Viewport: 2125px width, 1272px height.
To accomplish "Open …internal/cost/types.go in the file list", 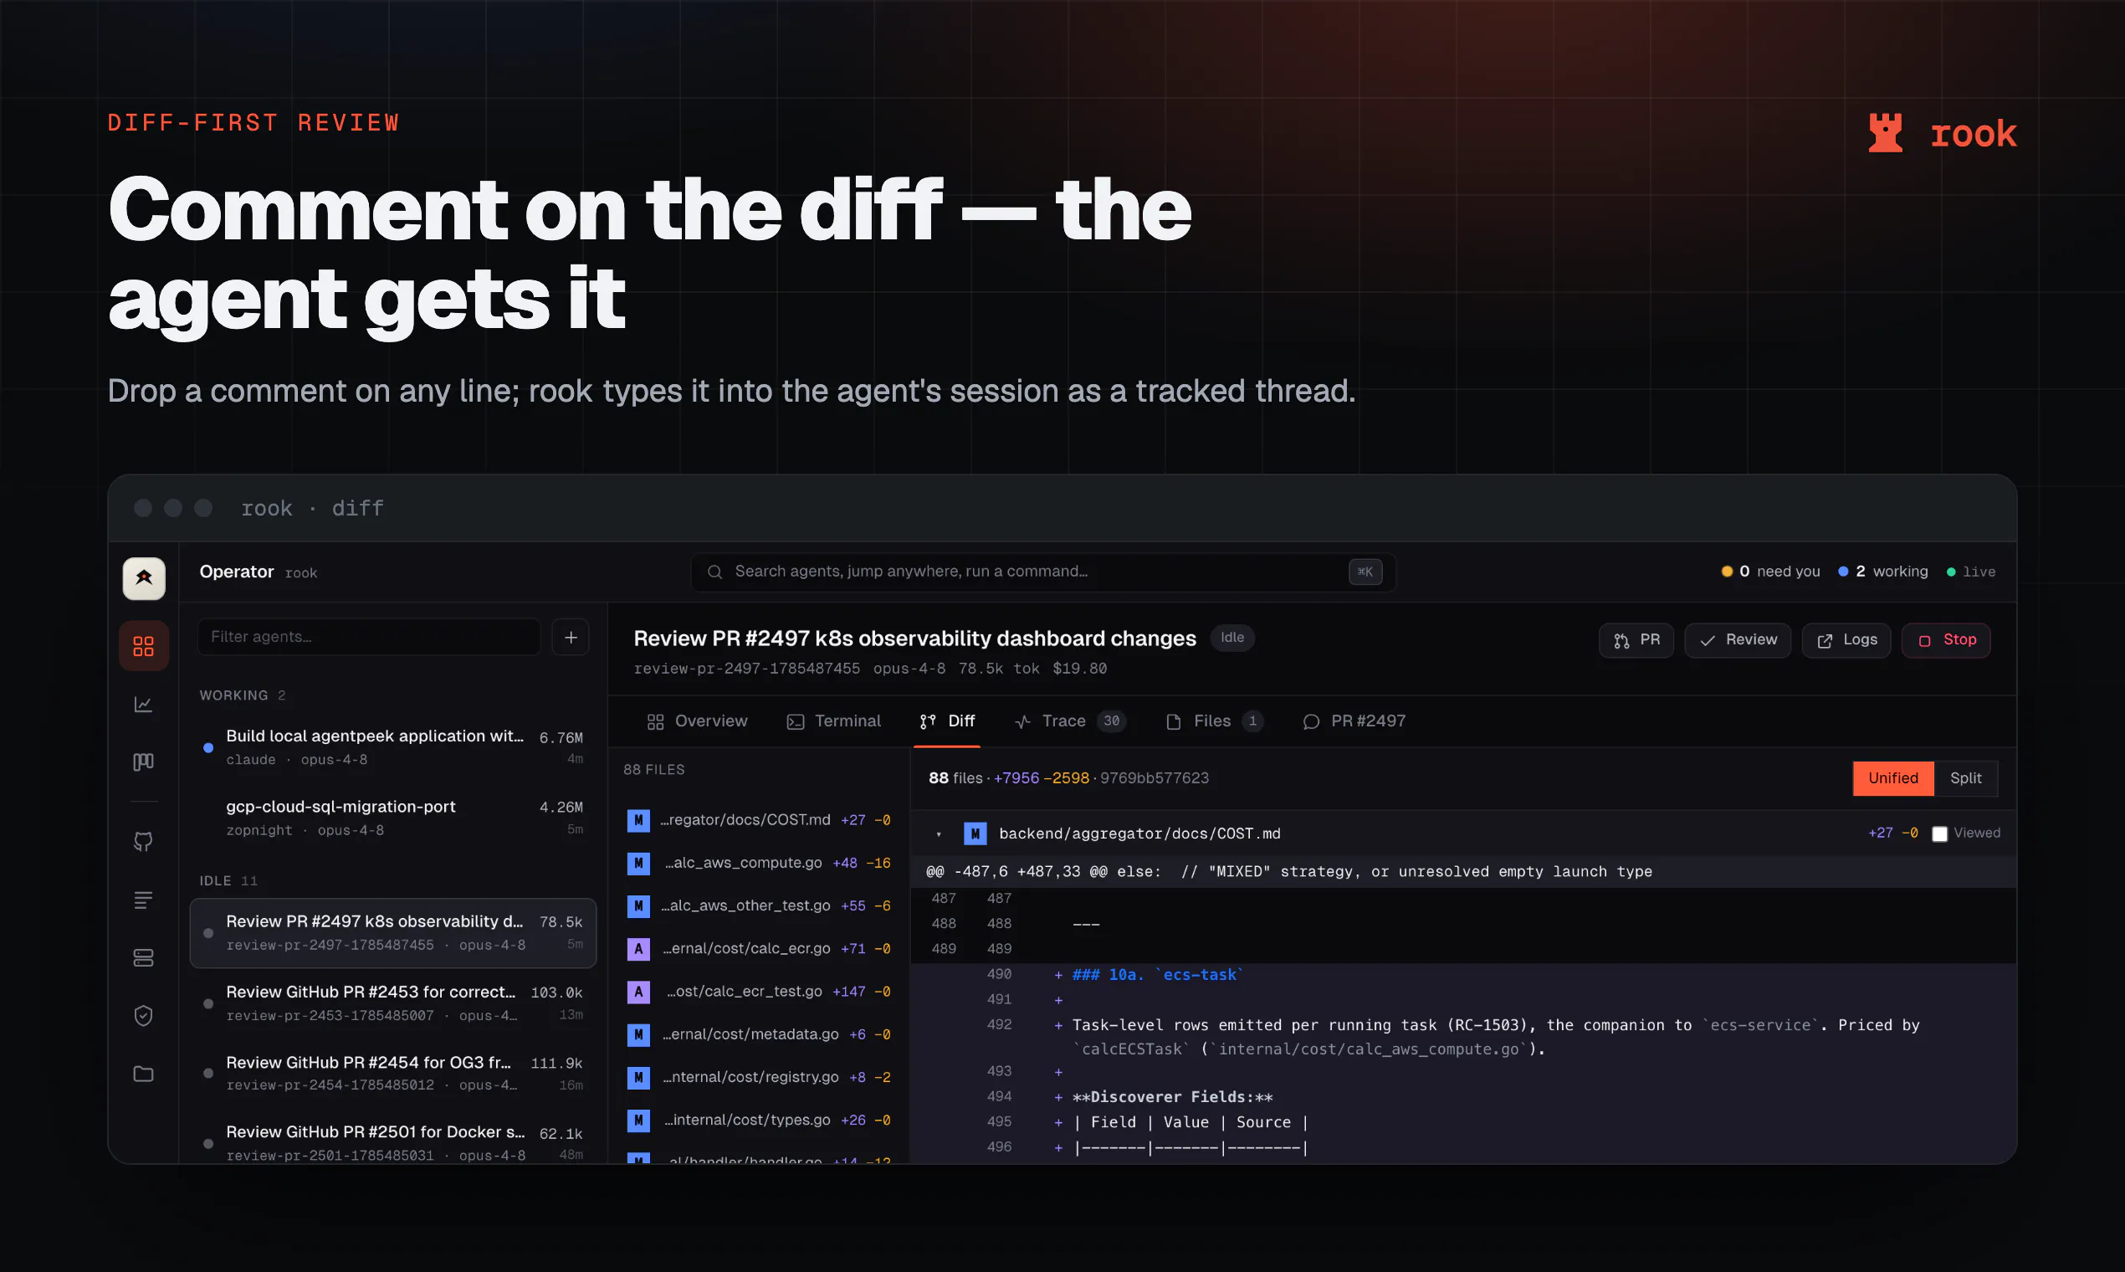I will 759,1121.
